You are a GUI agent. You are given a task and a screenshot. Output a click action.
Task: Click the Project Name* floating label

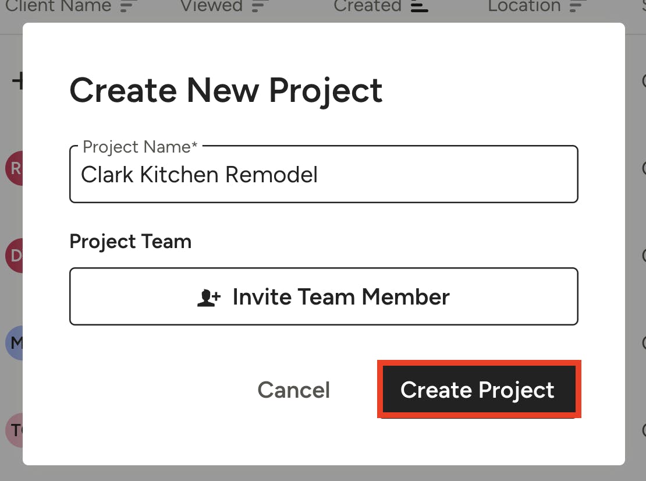tap(140, 147)
